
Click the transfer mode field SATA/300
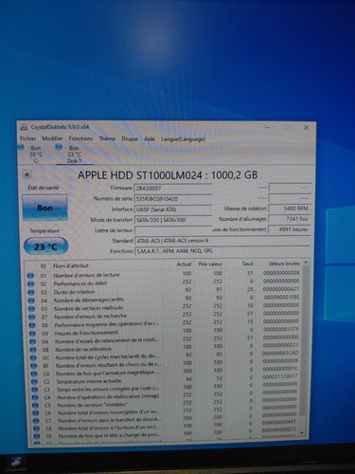point(173,220)
